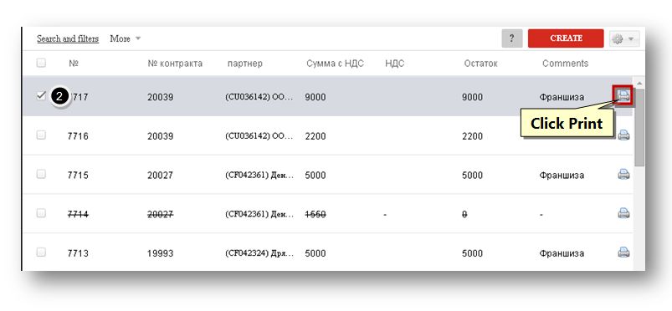Click the vertical scrollbar thumb
Screen dimensions: 672x311
639,128
